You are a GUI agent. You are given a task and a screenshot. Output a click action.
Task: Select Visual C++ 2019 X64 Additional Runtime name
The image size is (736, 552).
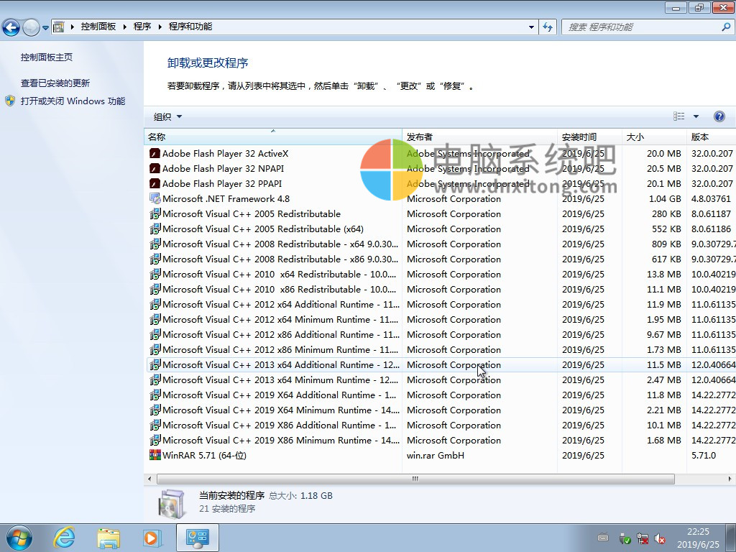280,395
